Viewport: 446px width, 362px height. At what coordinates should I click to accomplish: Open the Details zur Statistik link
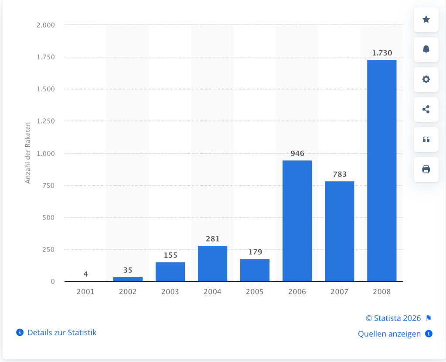coord(62,333)
